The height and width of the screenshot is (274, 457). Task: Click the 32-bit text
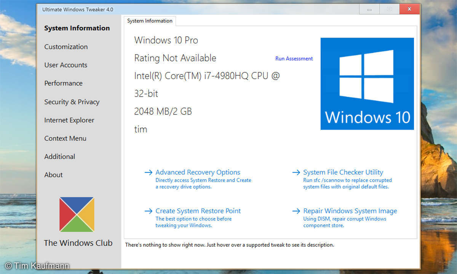[146, 94]
